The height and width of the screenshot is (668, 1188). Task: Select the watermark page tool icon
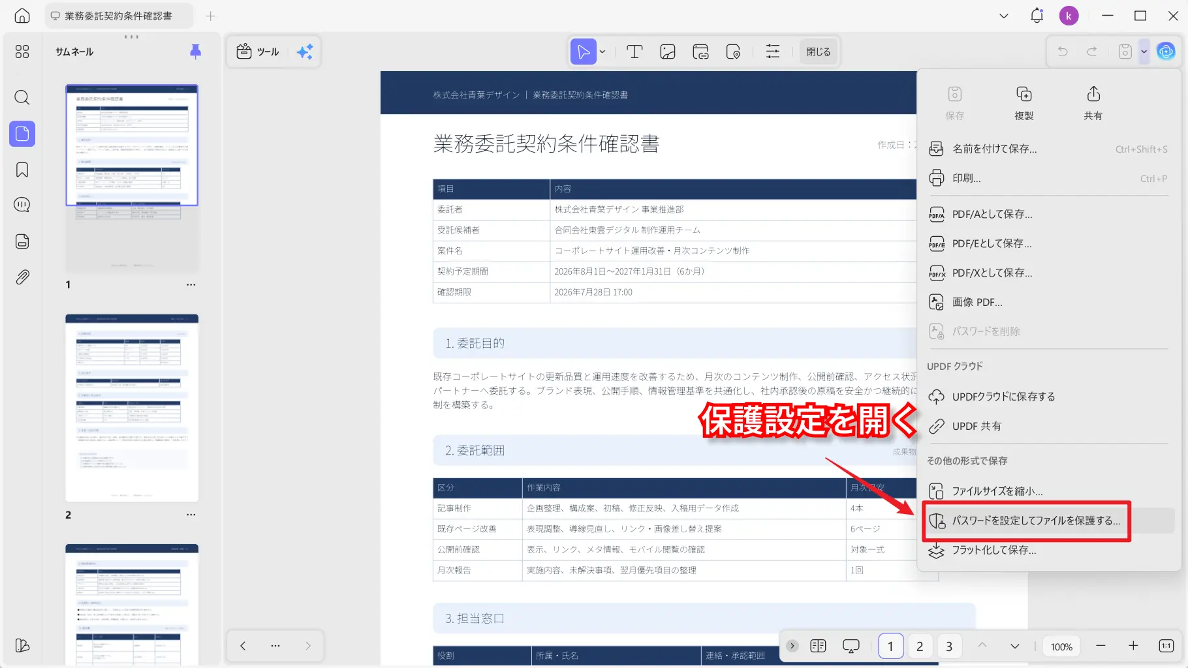click(x=733, y=52)
